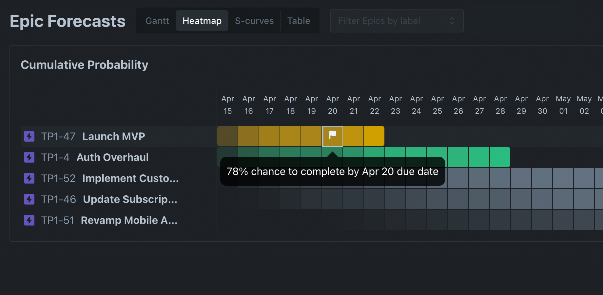Image resolution: width=603 pixels, height=295 pixels.
Task: Switch to the Gantt tab
Action: (157, 20)
